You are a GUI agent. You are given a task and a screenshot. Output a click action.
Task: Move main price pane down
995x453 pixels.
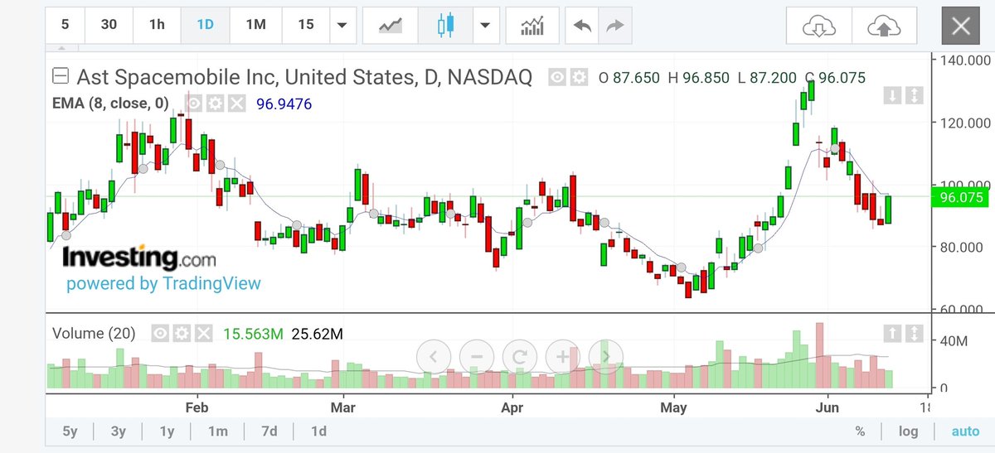click(x=892, y=95)
